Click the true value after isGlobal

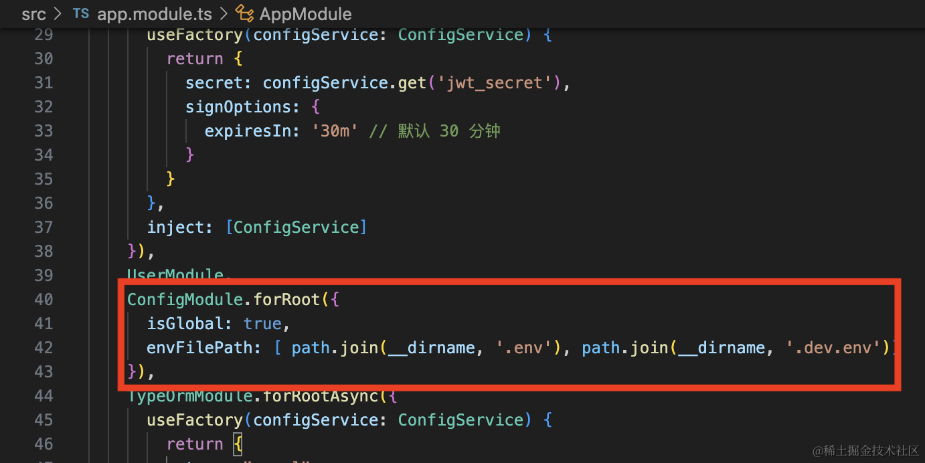(262, 324)
